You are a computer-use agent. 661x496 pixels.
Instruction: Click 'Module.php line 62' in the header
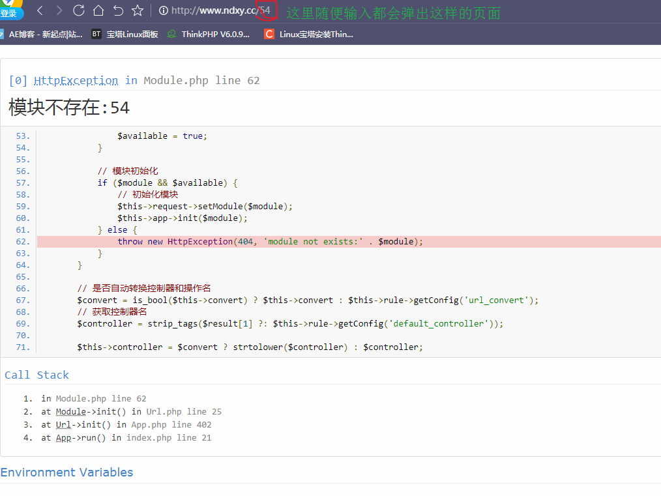[201, 80]
